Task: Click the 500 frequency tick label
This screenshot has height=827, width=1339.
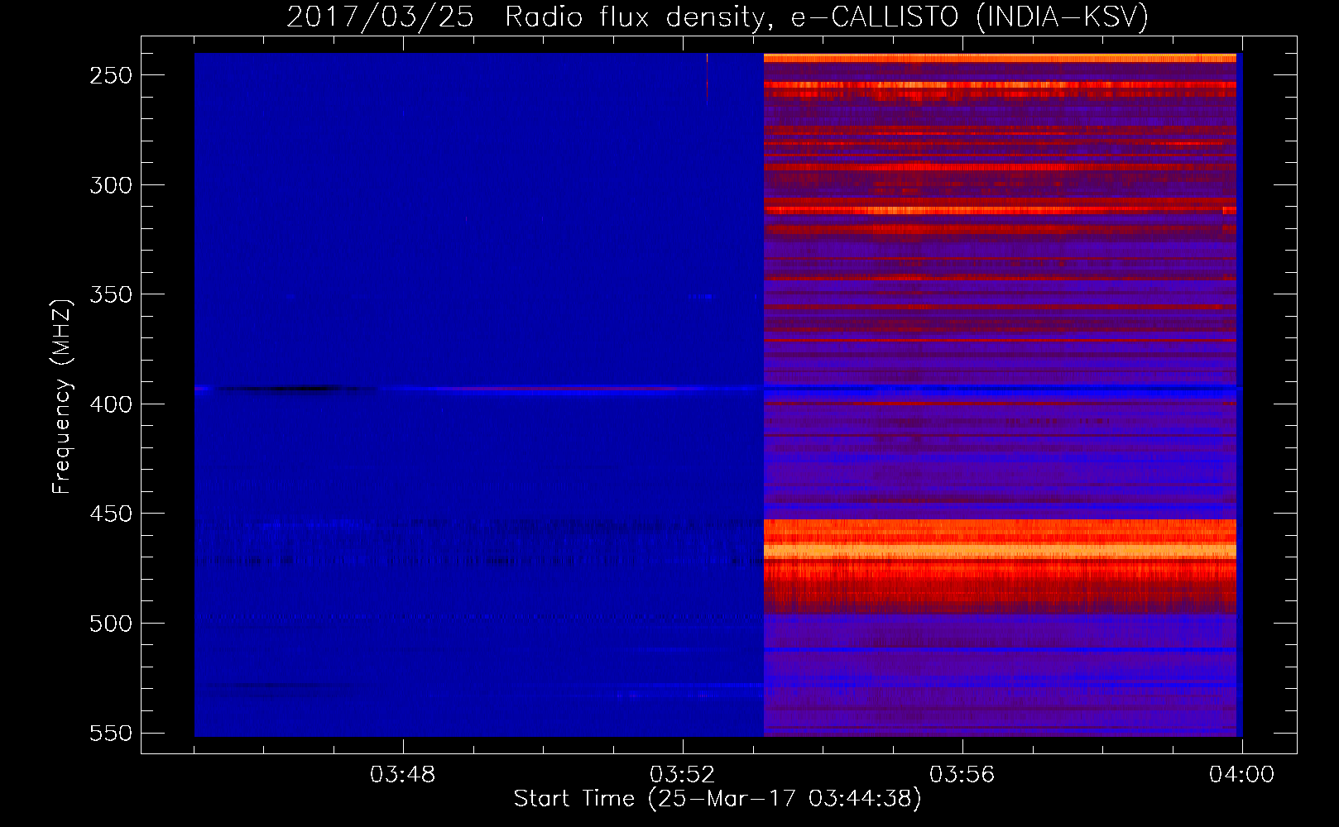Action: (x=111, y=624)
